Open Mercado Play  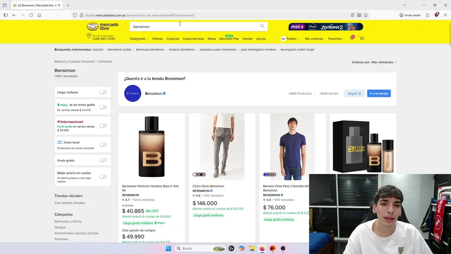coord(229,39)
